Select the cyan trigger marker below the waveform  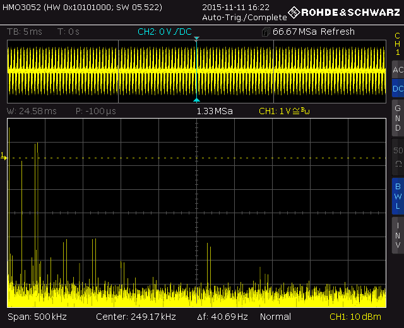click(196, 100)
